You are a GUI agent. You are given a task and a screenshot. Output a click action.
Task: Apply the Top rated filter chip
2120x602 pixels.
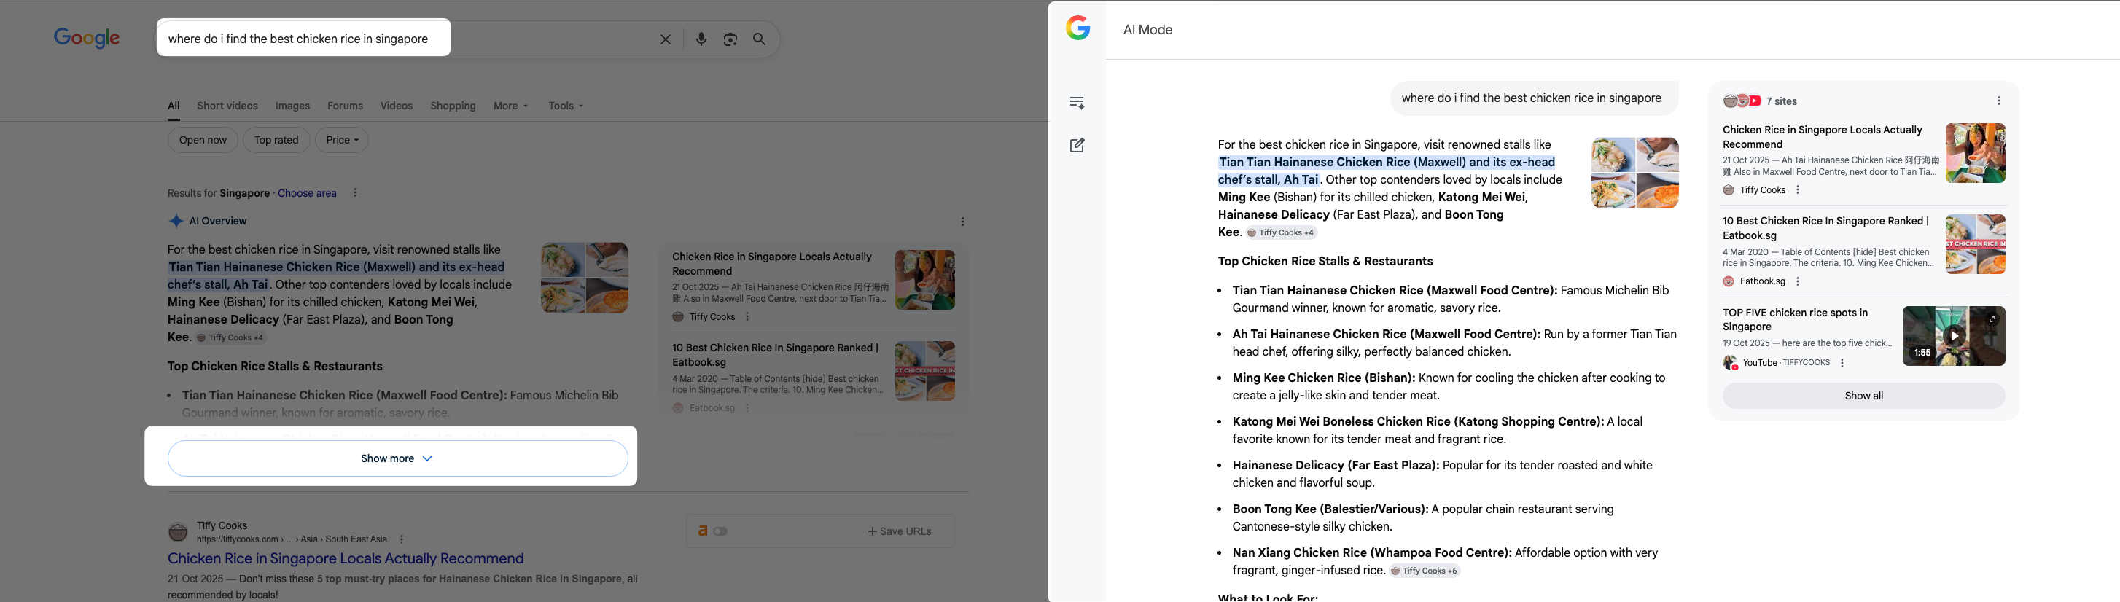pyautogui.click(x=276, y=140)
